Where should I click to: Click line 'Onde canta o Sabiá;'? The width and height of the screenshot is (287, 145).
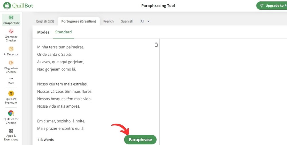click(54, 55)
